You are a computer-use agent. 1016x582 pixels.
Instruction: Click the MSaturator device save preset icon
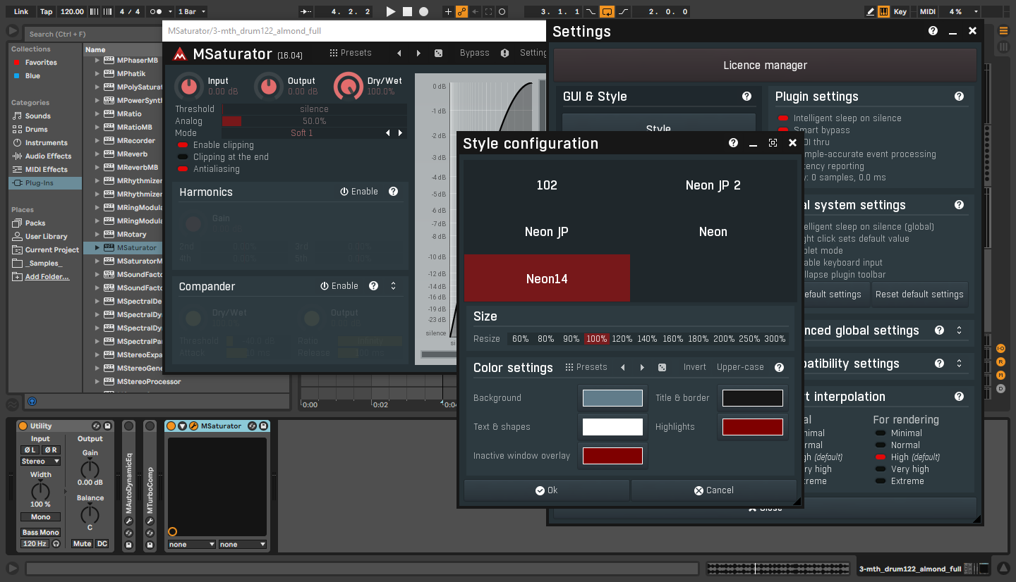(x=263, y=426)
